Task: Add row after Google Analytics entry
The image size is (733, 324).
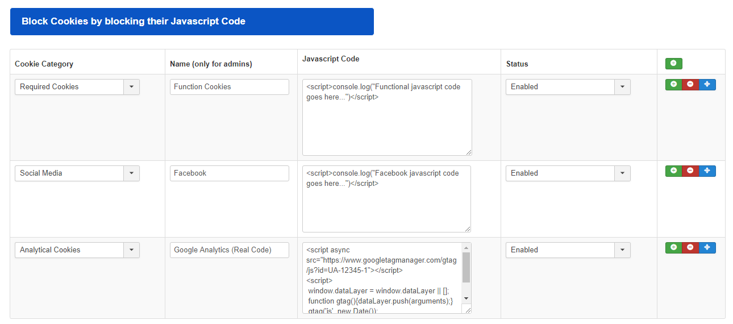Action: pos(673,248)
